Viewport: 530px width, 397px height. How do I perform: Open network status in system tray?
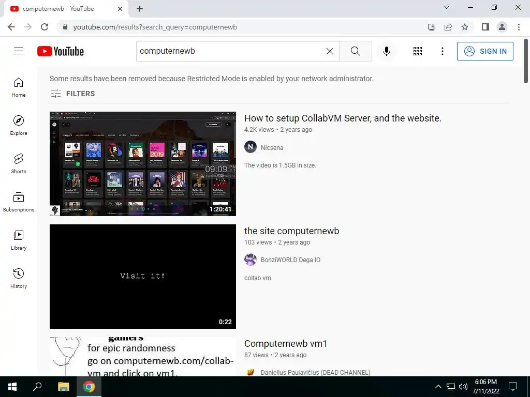pos(451,387)
